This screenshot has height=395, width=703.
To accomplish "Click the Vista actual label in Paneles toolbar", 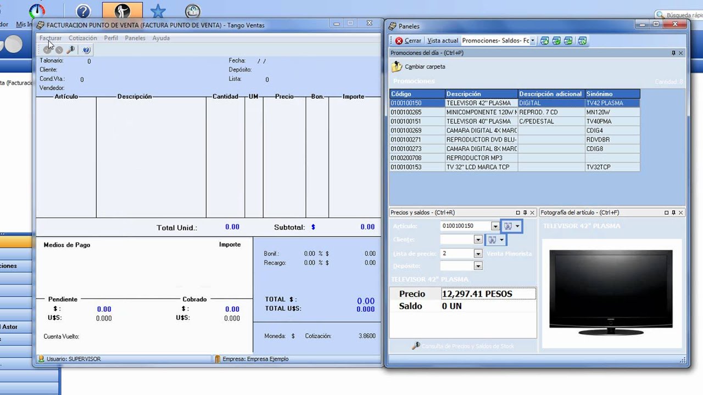I will tap(443, 41).
